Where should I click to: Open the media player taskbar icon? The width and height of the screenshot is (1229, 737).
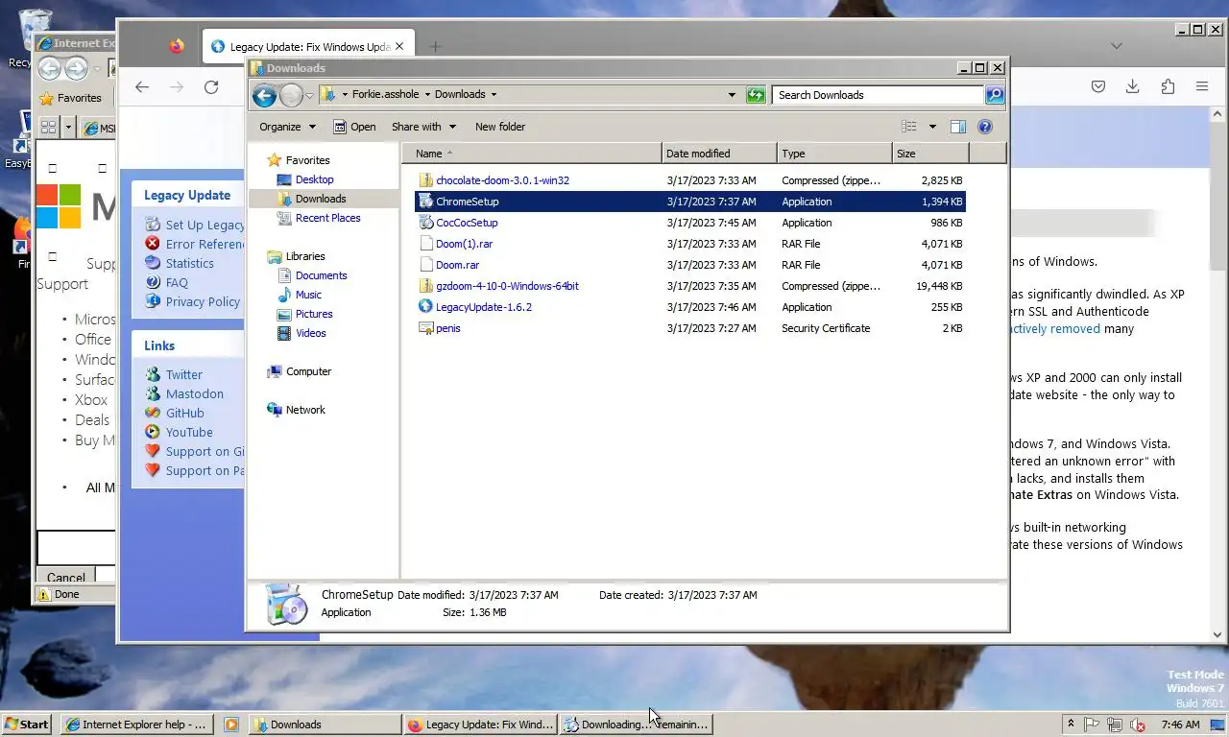pyautogui.click(x=230, y=725)
